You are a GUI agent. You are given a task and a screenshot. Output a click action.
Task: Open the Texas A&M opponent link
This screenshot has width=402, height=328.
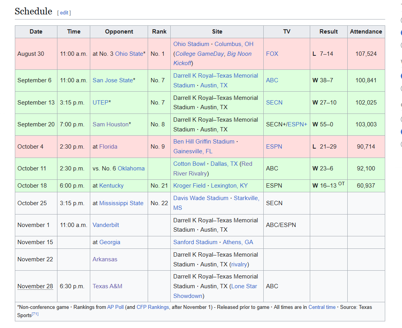pyautogui.click(x=107, y=286)
